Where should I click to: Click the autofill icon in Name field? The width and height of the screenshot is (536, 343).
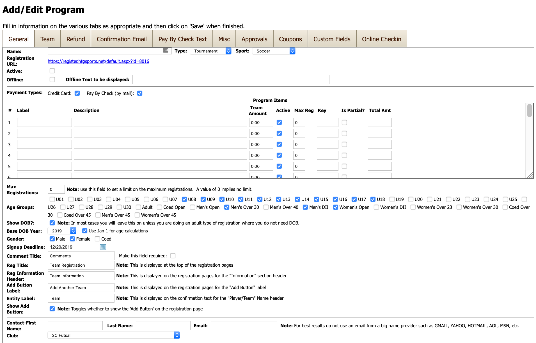(166, 50)
